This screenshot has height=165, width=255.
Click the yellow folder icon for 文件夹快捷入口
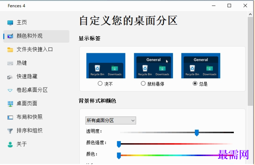click(x=10, y=50)
